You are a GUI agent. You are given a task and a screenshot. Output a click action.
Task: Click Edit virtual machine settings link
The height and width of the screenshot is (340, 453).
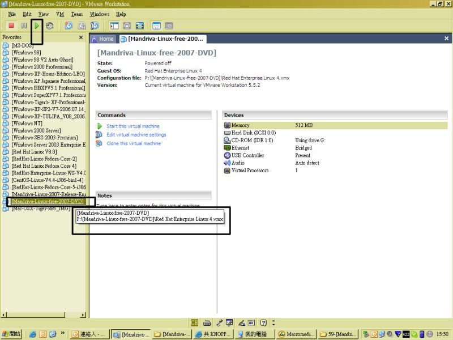[x=136, y=134]
